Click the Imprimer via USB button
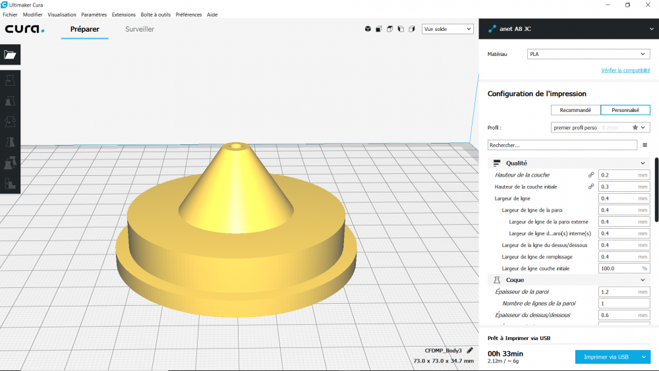Image resolution: width=659 pixels, height=371 pixels. click(606, 357)
